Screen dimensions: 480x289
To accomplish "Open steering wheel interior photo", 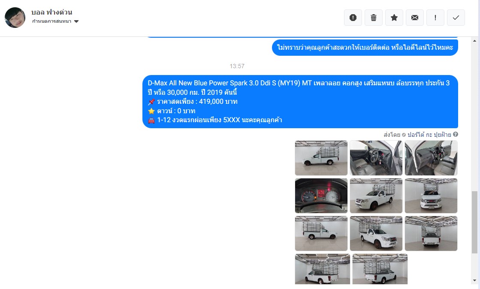I will [x=376, y=158].
